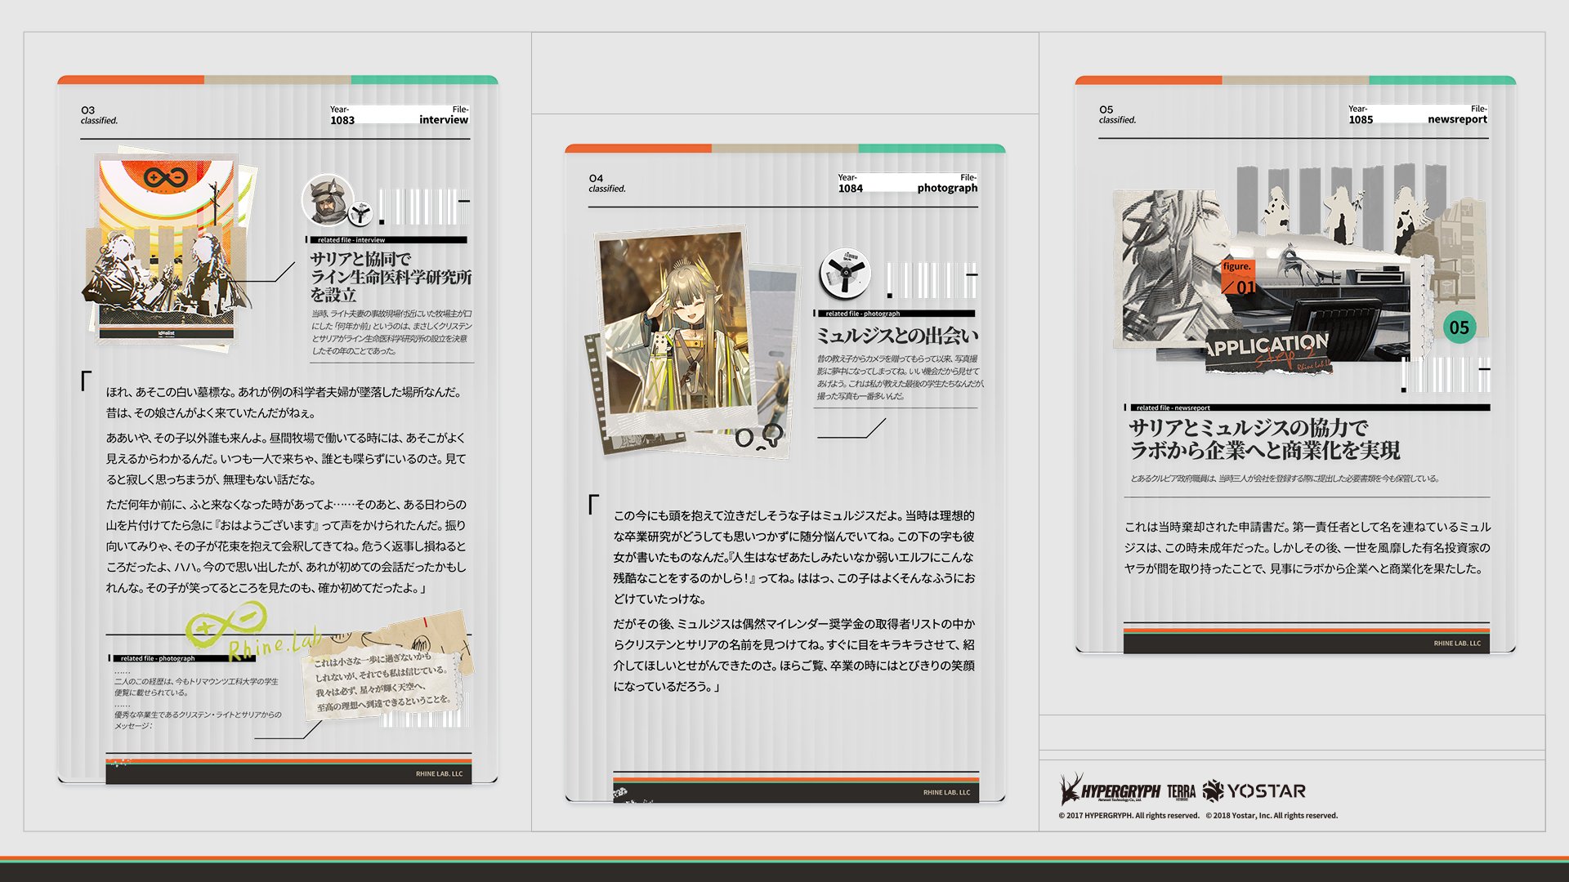The image size is (1569, 882).
Task: Click the 'APPLICATION' torn label on collage
Action: pos(1267,350)
